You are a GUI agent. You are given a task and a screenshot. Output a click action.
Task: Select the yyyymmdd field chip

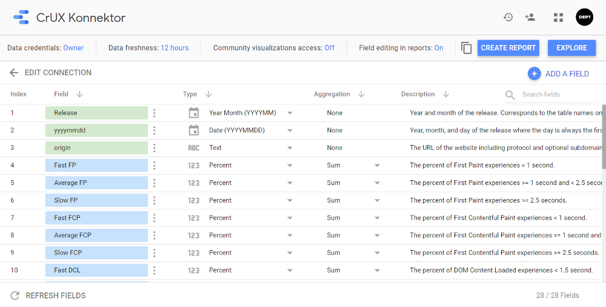[x=96, y=130]
